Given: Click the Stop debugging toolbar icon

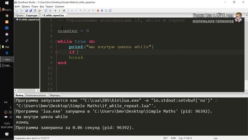Looking at the screenshot, I should click(68, 10).
